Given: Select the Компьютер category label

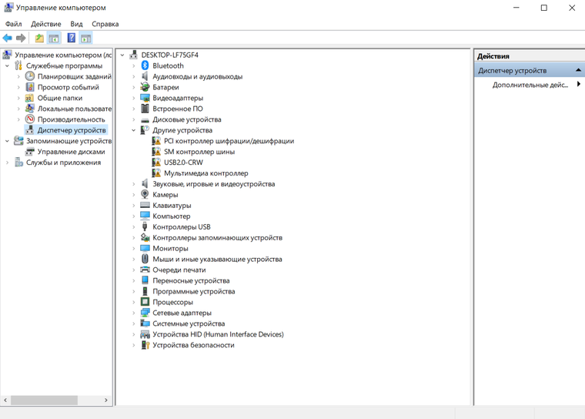Looking at the screenshot, I should pos(171,216).
